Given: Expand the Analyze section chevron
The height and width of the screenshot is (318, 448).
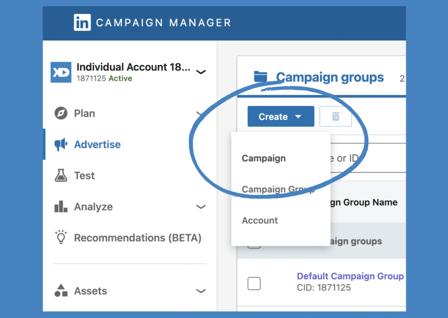Looking at the screenshot, I should pos(201,207).
